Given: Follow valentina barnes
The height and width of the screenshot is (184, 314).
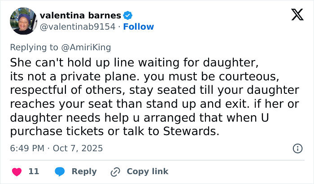Looking at the screenshot, I should pos(139,26).
